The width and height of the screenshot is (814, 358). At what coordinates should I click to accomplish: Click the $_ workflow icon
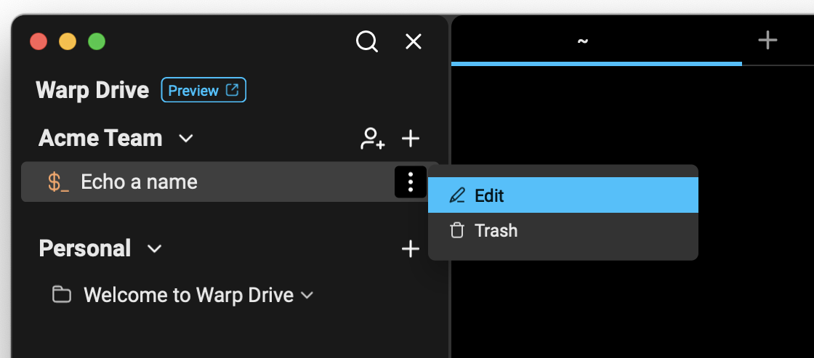(x=59, y=182)
